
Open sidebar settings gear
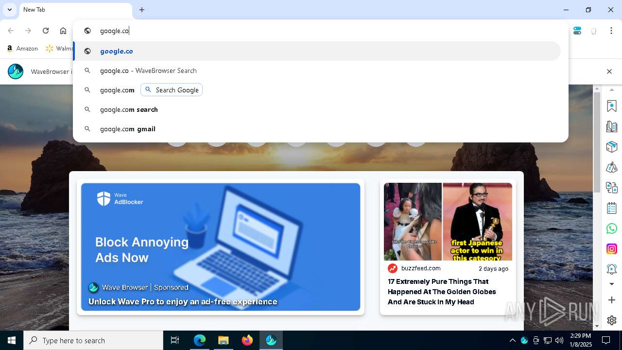pos(612,320)
